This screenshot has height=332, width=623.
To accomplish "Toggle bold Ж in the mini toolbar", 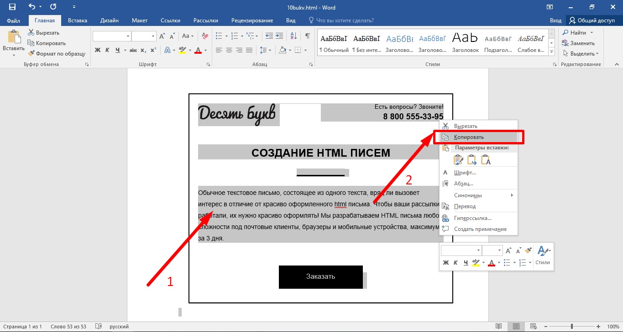I will [446, 263].
